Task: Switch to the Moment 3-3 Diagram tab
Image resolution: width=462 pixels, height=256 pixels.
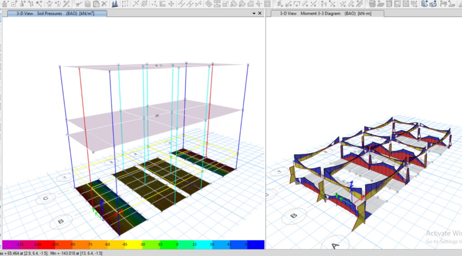Action: click(x=327, y=14)
